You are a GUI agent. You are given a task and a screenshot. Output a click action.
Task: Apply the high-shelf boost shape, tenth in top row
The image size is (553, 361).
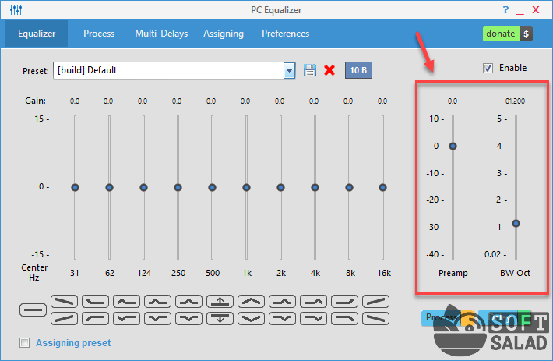344,302
